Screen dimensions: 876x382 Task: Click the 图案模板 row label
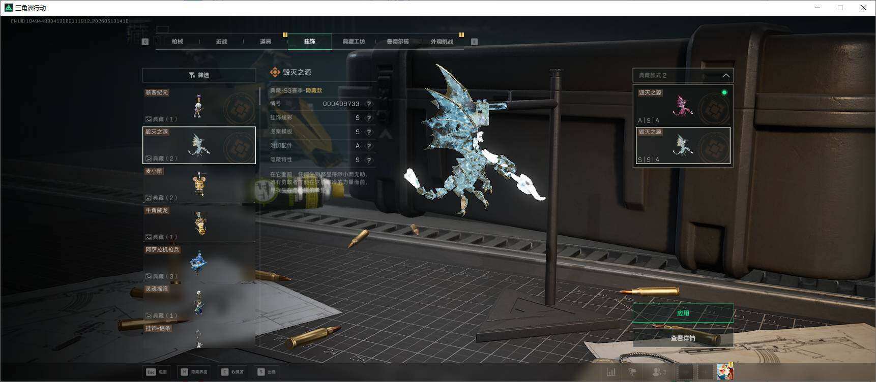pyautogui.click(x=281, y=132)
